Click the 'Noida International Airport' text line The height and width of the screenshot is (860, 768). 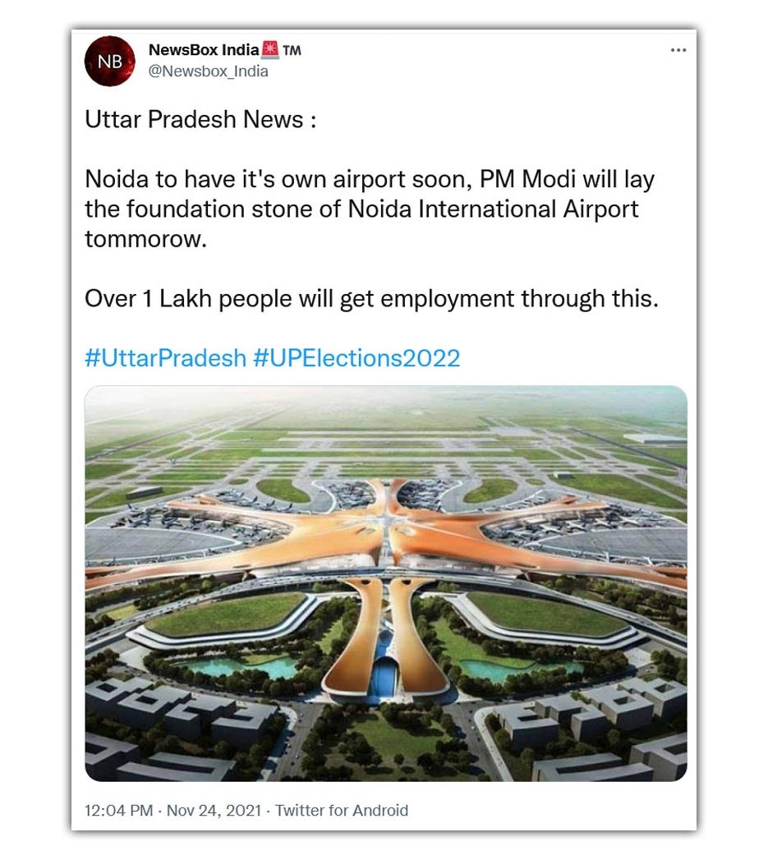click(x=493, y=209)
